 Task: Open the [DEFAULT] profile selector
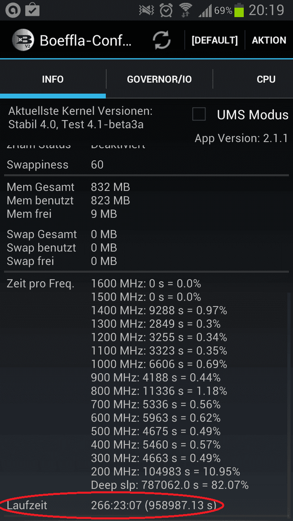214,40
